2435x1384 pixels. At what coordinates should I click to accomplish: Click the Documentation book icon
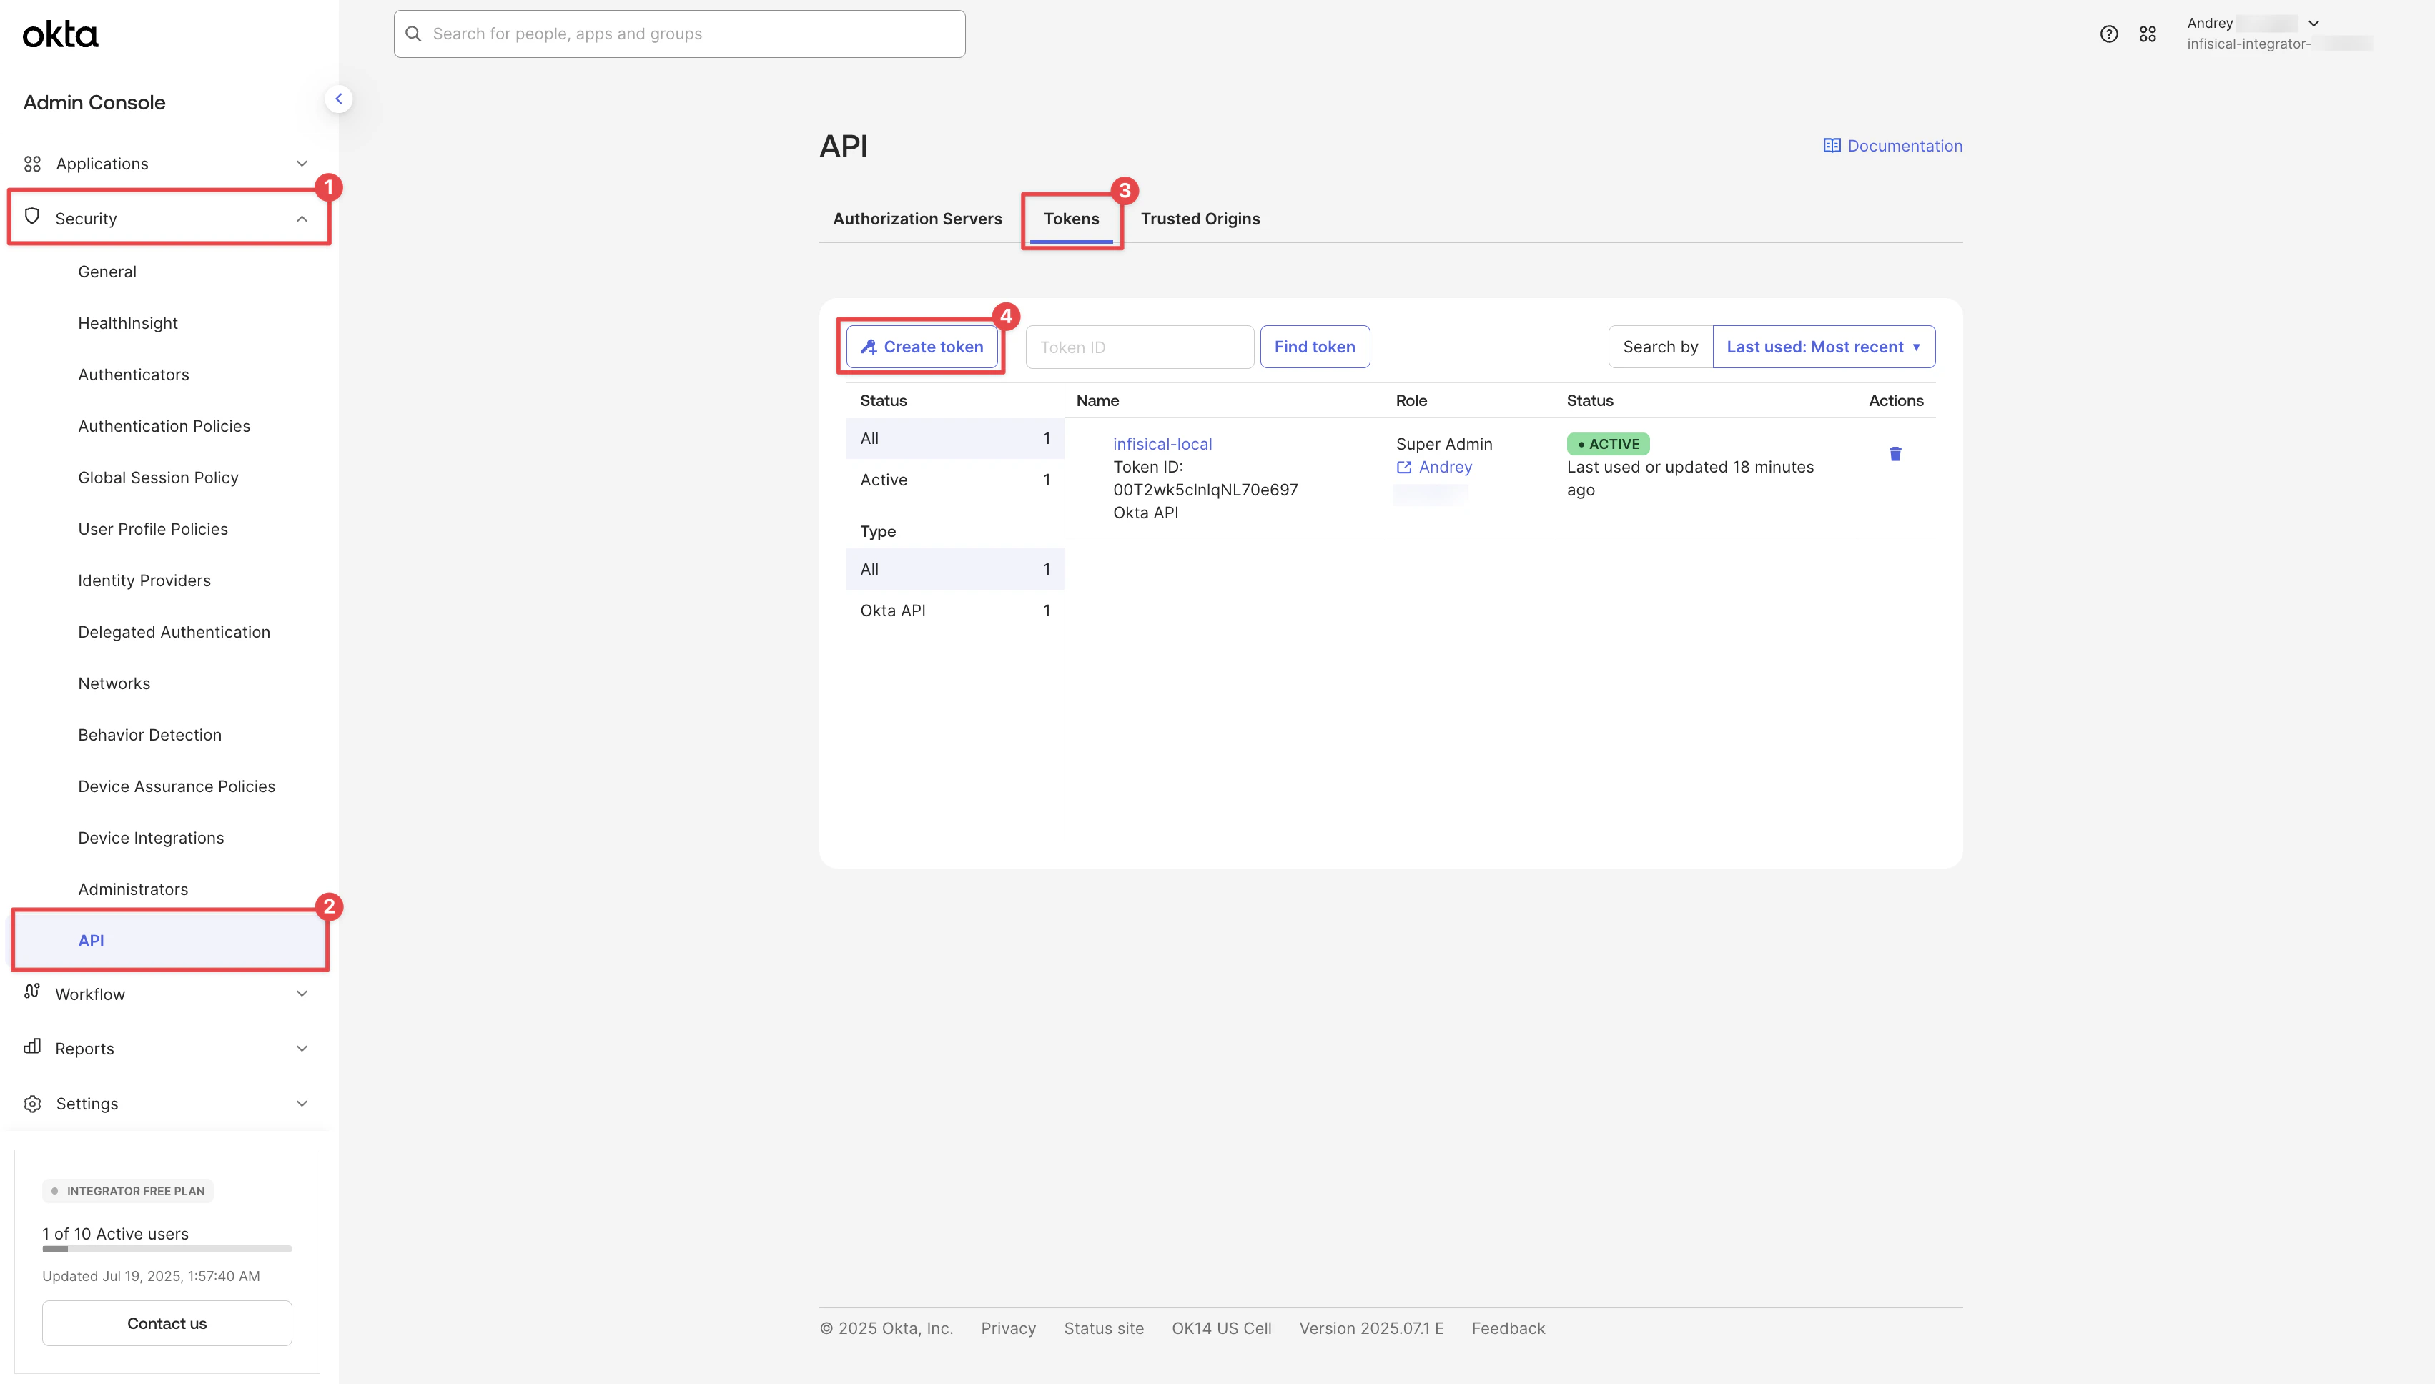point(1832,145)
